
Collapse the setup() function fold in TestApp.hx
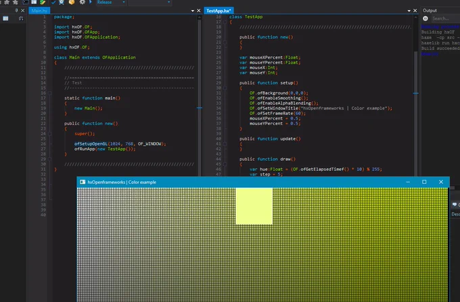(225, 88)
